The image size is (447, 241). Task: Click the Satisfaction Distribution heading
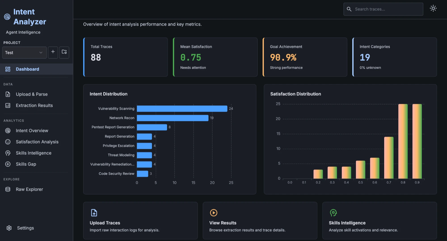click(x=296, y=94)
